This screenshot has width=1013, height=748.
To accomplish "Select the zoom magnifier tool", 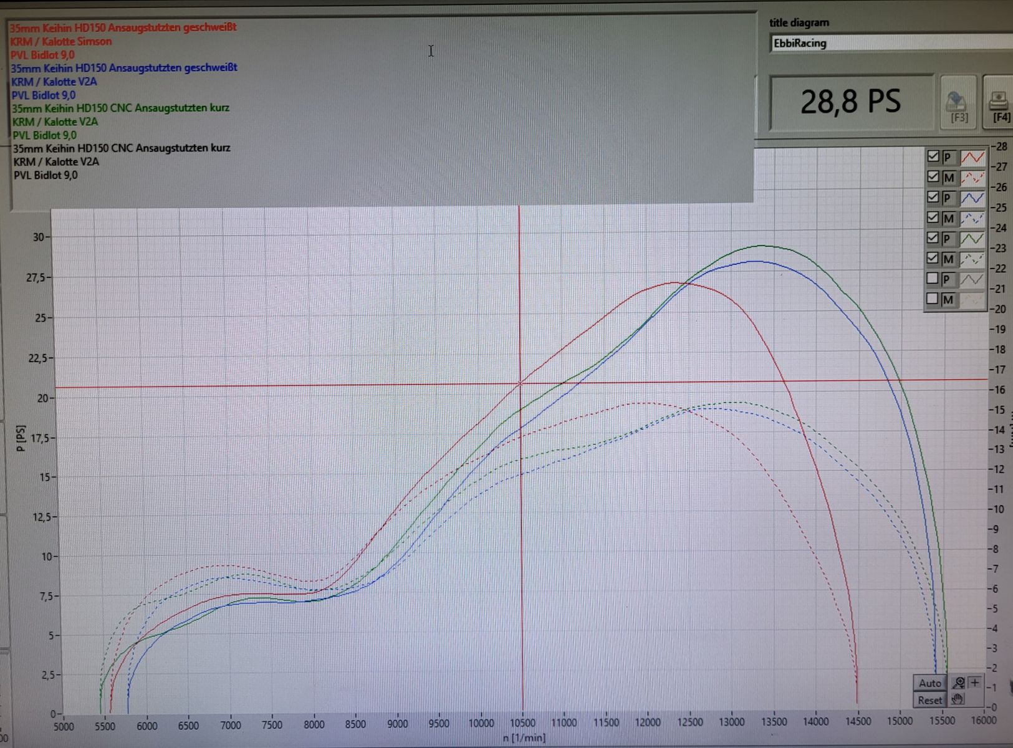I will point(958,683).
